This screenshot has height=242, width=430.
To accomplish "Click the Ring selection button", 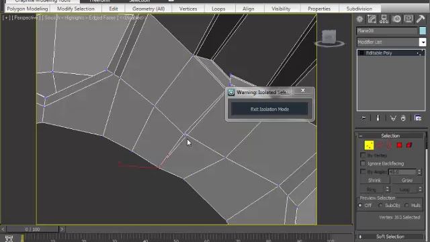I will pyautogui.click(x=372, y=190).
